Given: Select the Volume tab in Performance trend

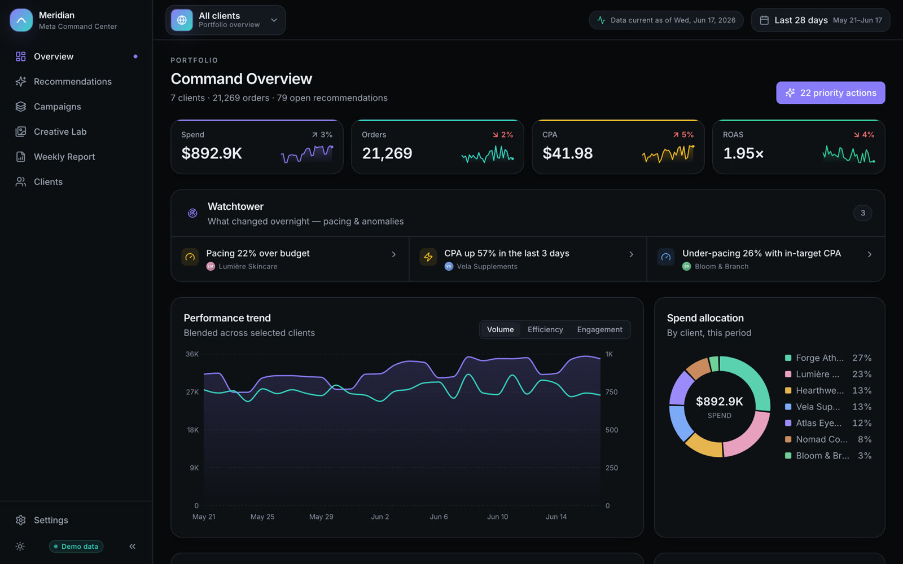Looking at the screenshot, I should 500,329.
